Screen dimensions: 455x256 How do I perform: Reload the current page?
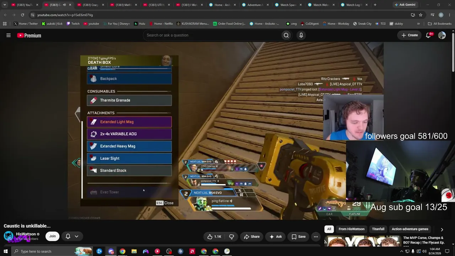[x=22, y=15]
